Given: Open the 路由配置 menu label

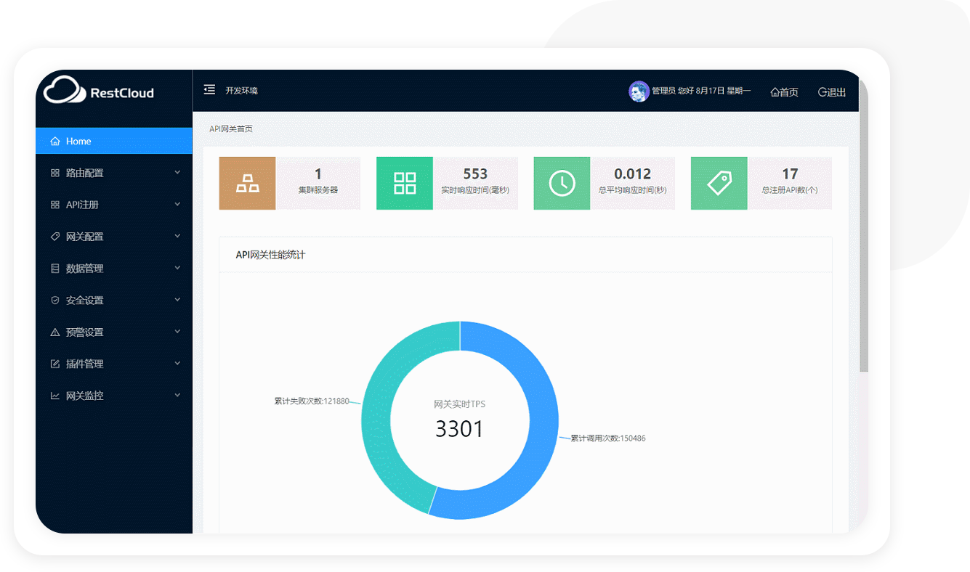Looking at the screenshot, I should pos(85,173).
